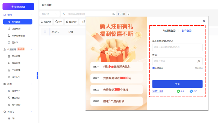Log in with WeChat (微信) icon
This screenshot has height=123, width=218.
(178, 91)
